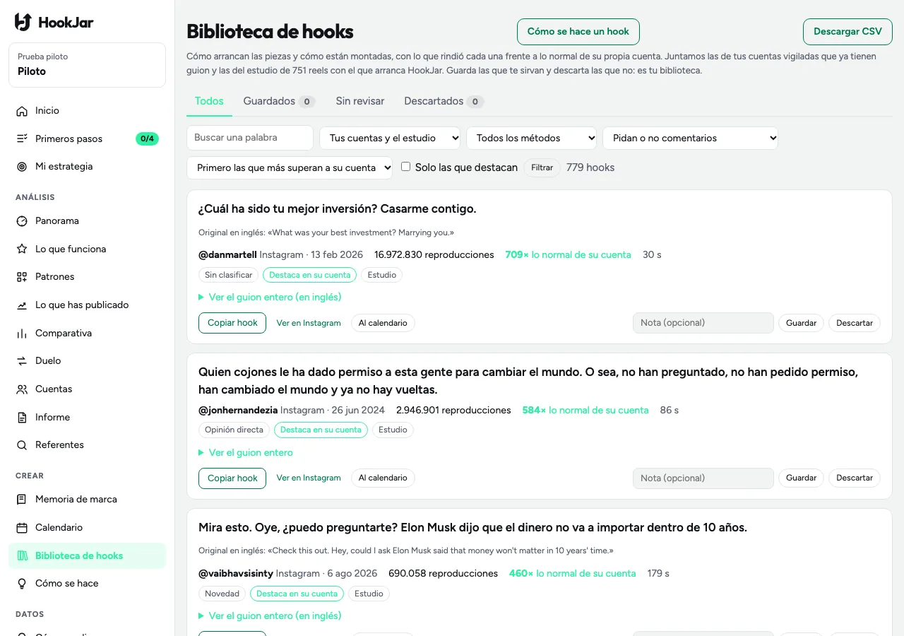Viewport: 904px width, 636px height.
Task: Click the HookJar logo icon
Action: [23, 22]
